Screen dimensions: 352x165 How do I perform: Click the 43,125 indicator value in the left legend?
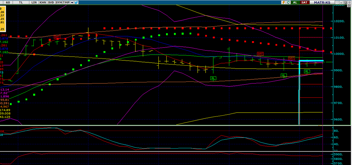(5, 117)
